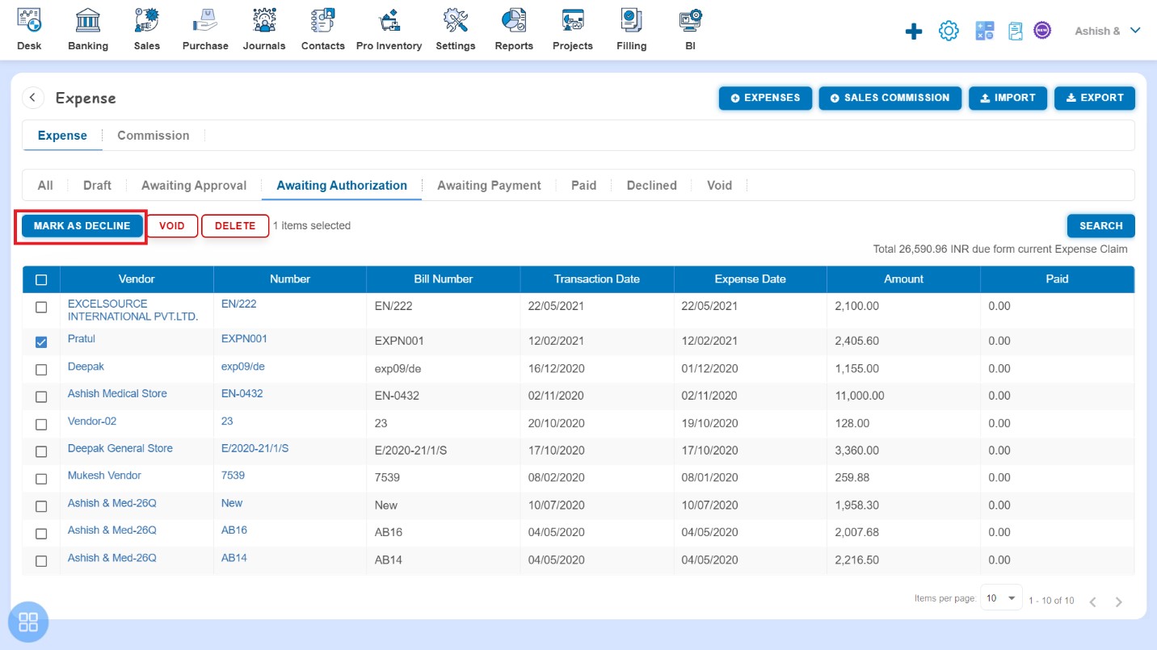Sort by the Transaction Date column header
The height and width of the screenshot is (650, 1157).
[596, 279]
